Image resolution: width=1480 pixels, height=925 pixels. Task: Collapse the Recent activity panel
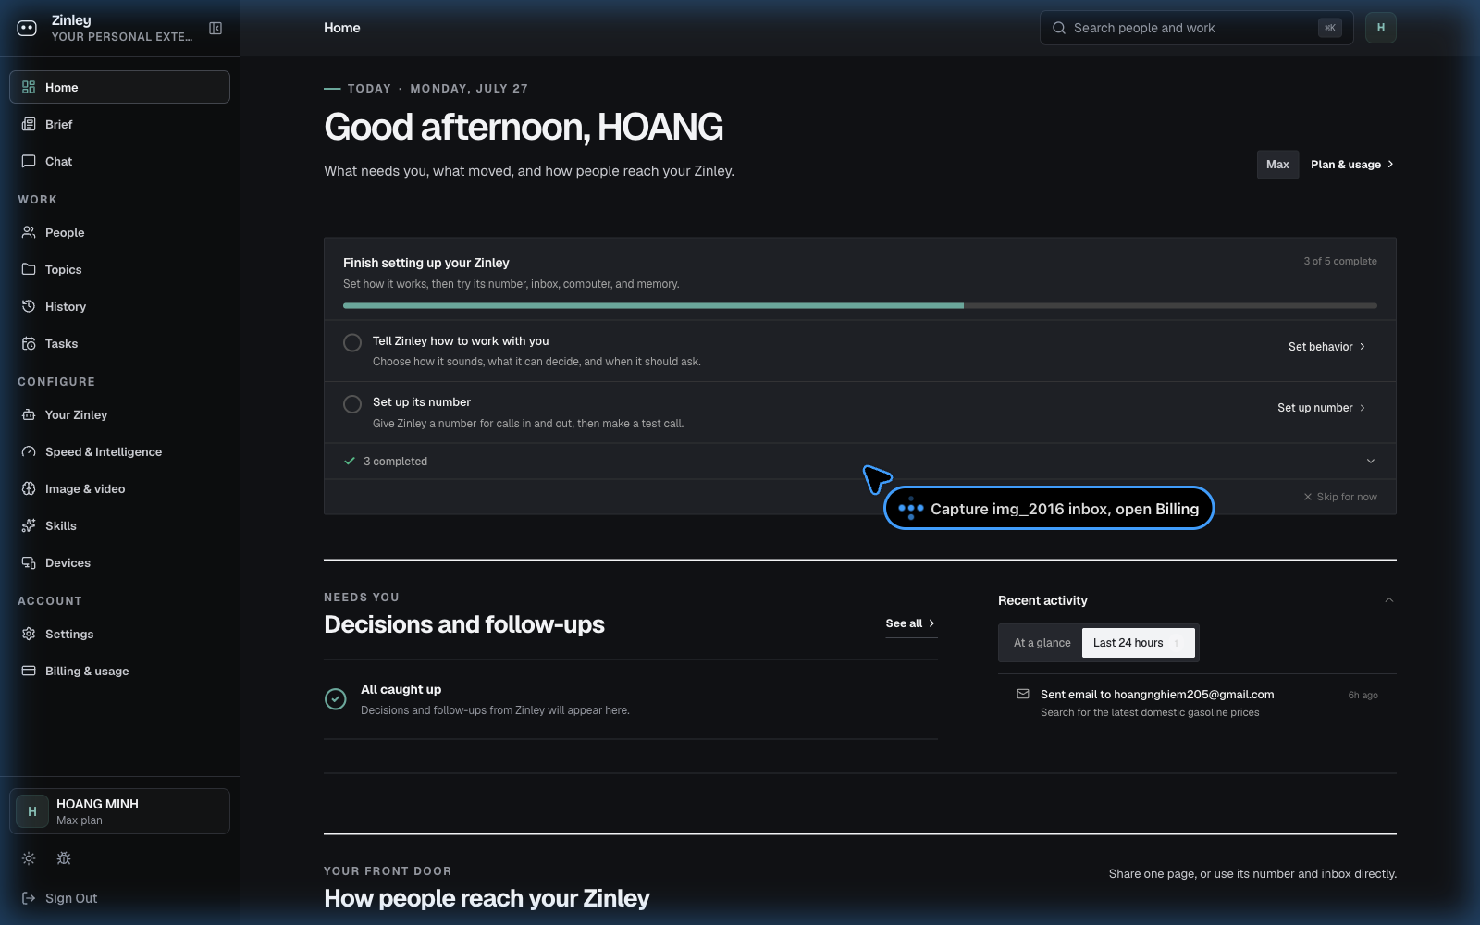pos(1388,600)
